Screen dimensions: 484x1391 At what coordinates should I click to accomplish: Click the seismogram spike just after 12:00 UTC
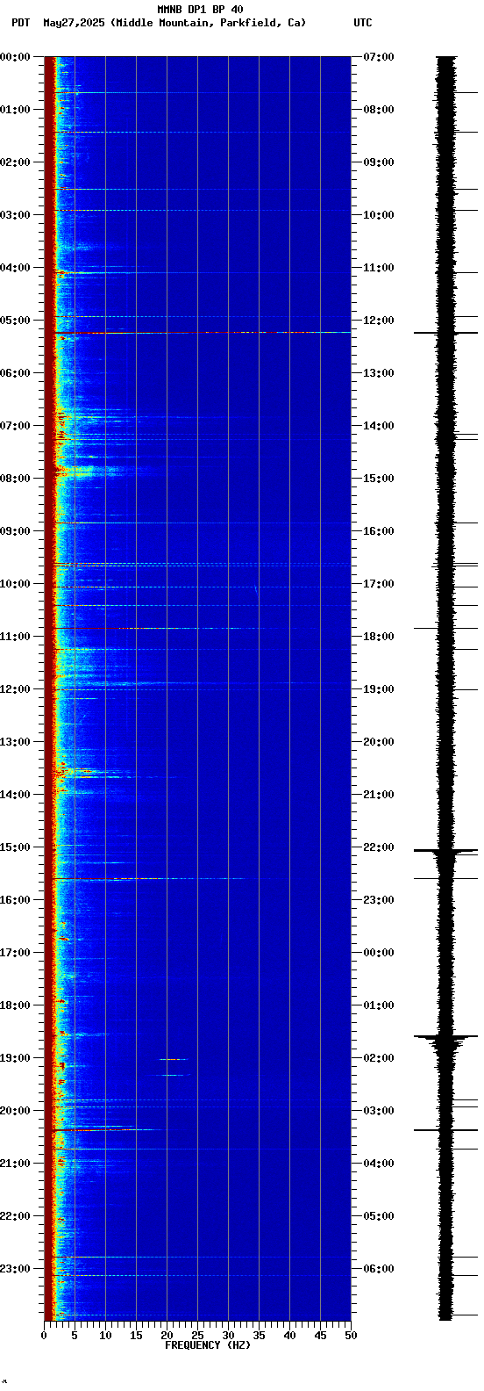point(445,333)
